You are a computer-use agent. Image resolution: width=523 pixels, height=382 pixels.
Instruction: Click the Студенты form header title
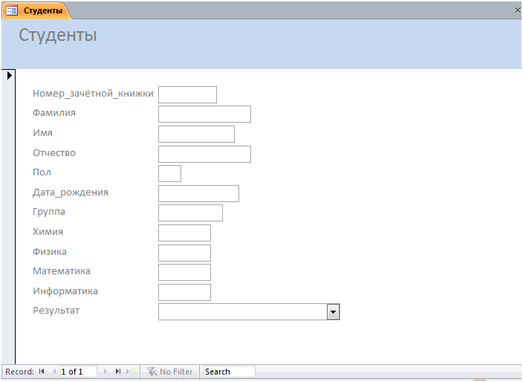pyautogui.click(x=58, y=35)
